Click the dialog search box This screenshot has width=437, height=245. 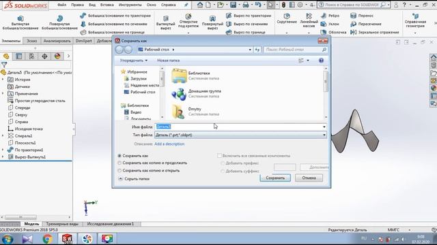(x=295, y=50)
